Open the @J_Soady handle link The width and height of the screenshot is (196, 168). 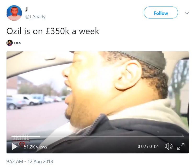coord(35,17)
